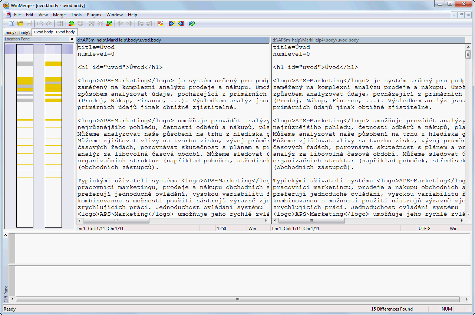Click right pane vertical scrollbar thumb
The height and width of the screenshot is (315, 475).
[x=468, y=55]
